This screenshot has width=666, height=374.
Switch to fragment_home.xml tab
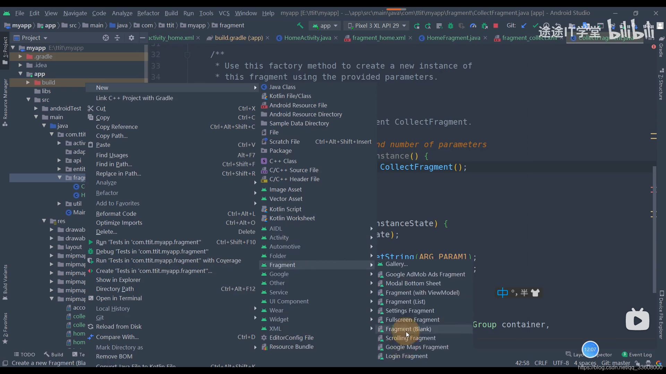click(x=378, y=38)
